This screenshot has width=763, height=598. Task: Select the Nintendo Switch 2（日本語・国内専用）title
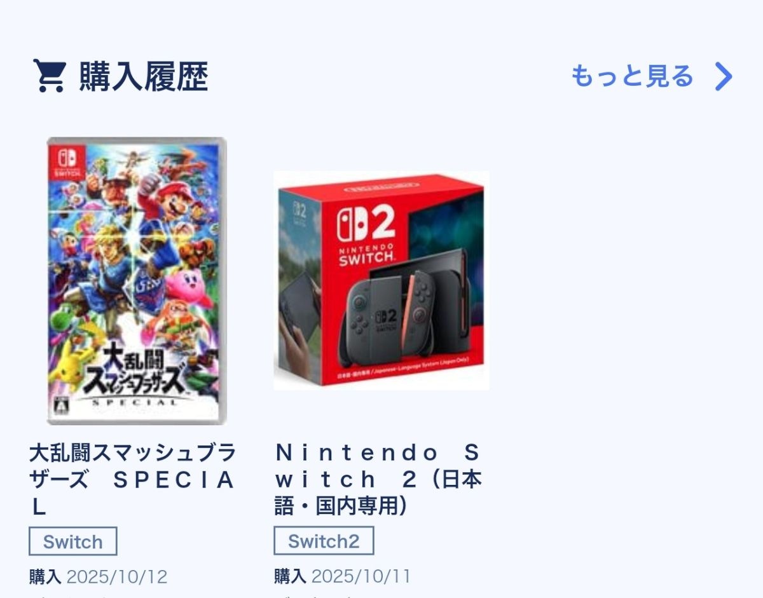(x=378, y=480)
